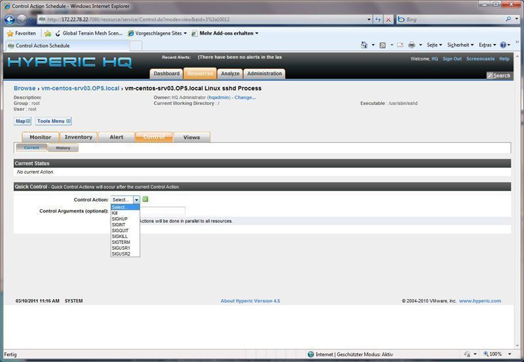Click in the Control Arguments input field
The image size is (524, 362).
[x=162, y=211]
